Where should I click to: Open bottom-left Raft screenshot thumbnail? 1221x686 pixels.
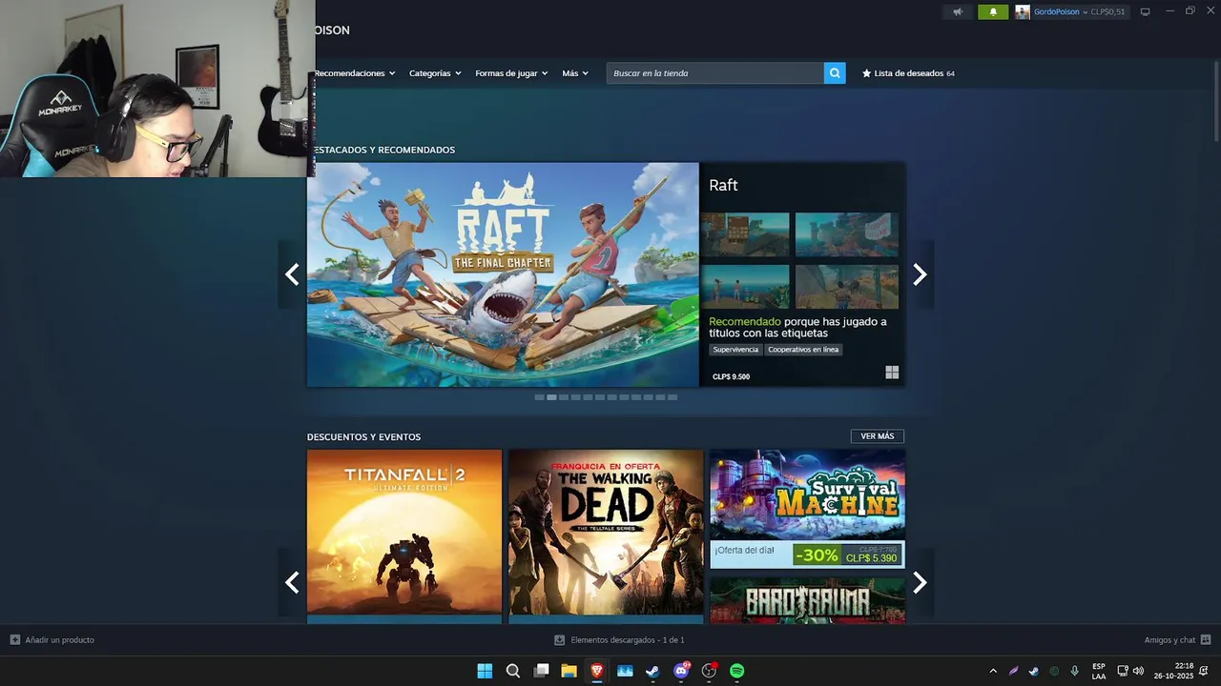coord(745,287)
